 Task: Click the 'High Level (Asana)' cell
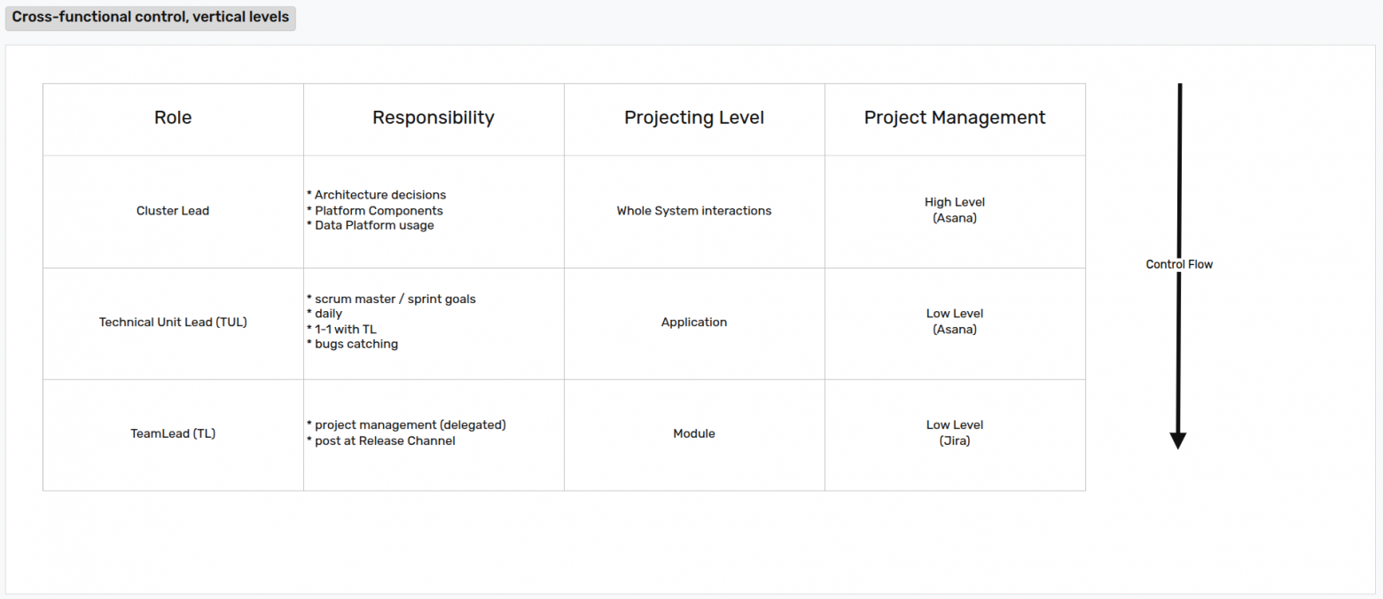coord(955,210)
